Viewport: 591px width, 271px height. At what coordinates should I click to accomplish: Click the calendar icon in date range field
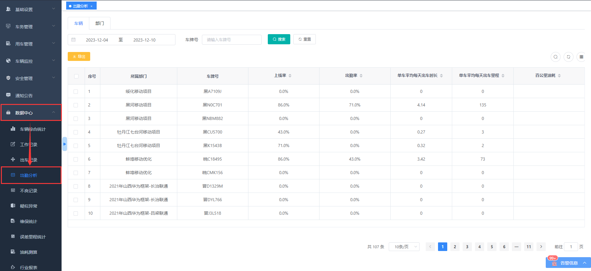[74, 40]
